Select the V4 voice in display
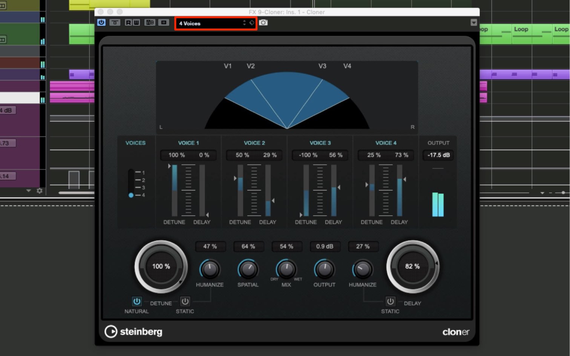Viewport: 570px width, 356px height. 347,66
